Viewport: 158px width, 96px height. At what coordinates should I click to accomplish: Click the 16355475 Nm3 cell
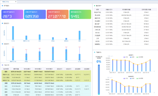pos(49,72)
